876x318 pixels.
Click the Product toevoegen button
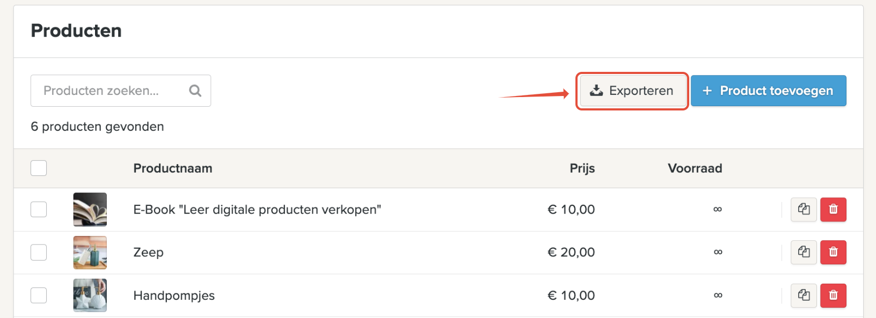[769, 91]
